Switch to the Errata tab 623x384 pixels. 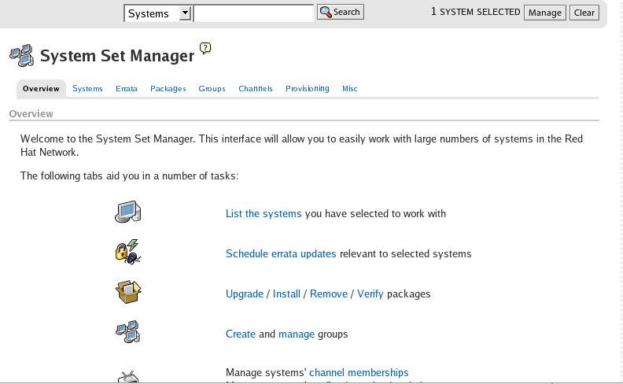[x=127, y=89]
